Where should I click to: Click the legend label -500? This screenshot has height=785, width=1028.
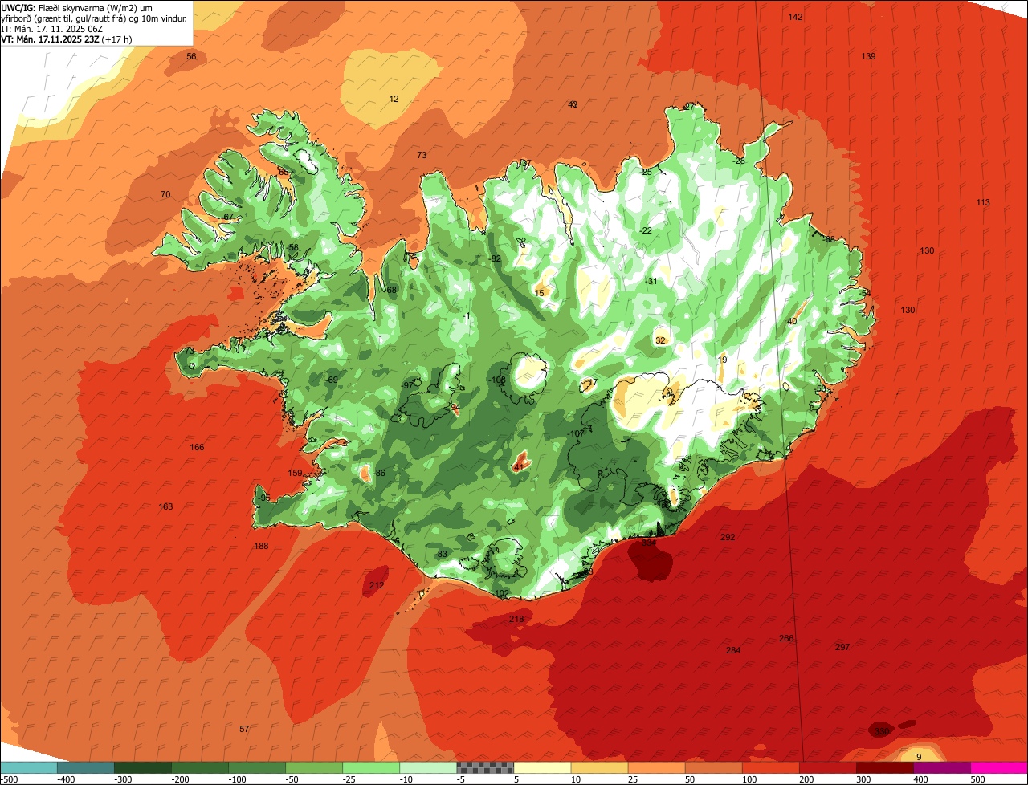(x=10, y=779)
